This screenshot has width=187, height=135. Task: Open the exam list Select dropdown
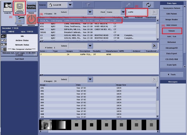tap(90, 12)
